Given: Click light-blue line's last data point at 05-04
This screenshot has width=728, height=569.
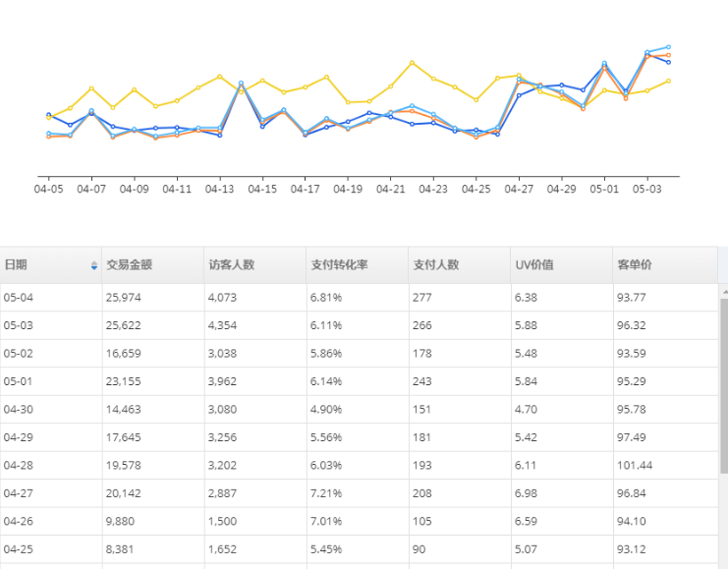Looking at the screenshot, I should [x=669, y=47].
